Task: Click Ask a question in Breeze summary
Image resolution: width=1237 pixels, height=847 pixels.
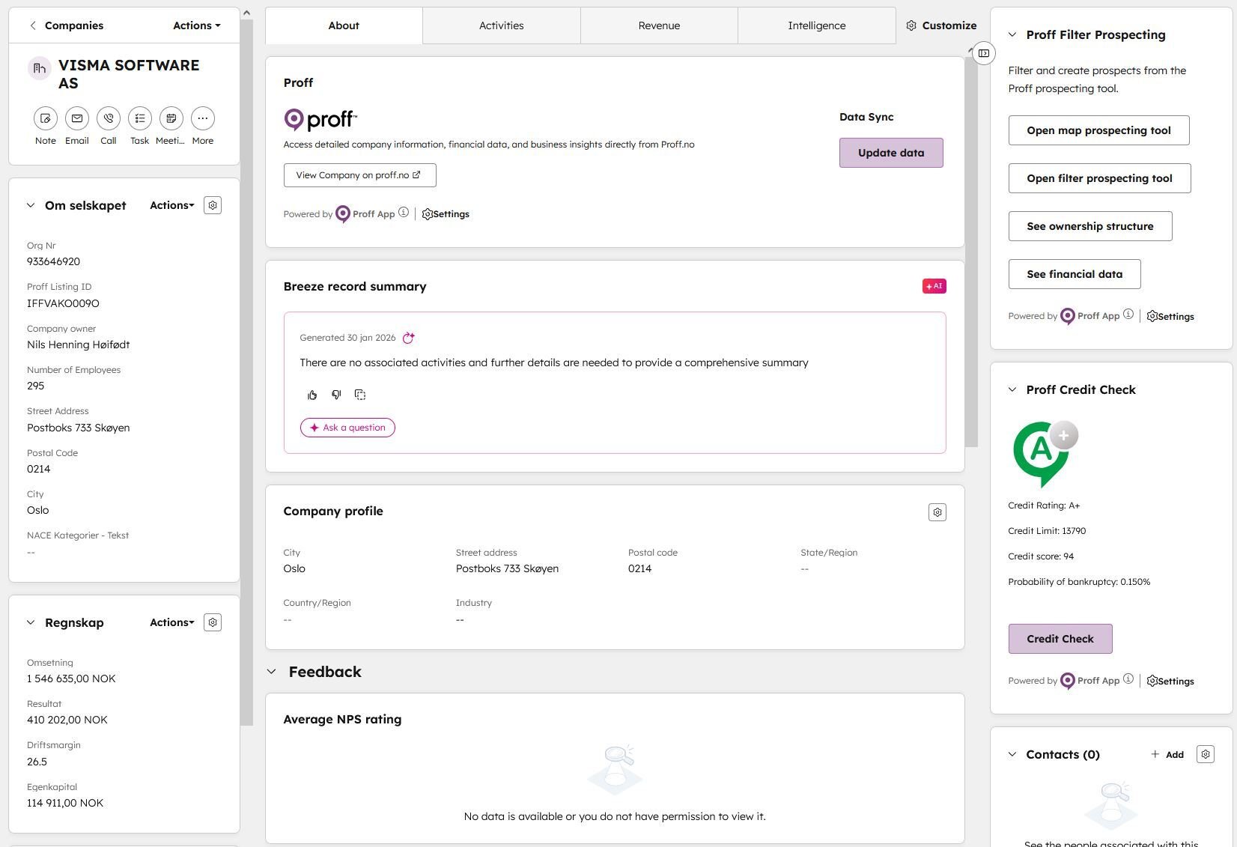Action: point(347,428)
